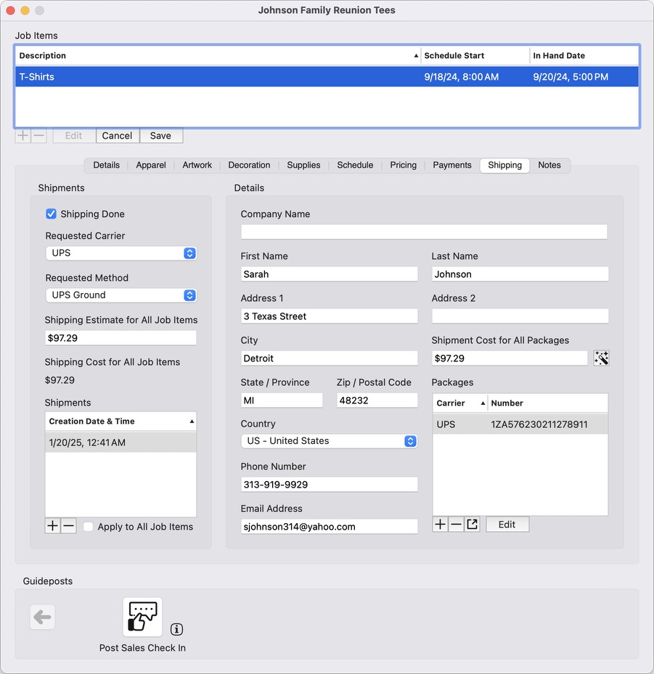
Task: Click the Save button
Action: point(160,136)
